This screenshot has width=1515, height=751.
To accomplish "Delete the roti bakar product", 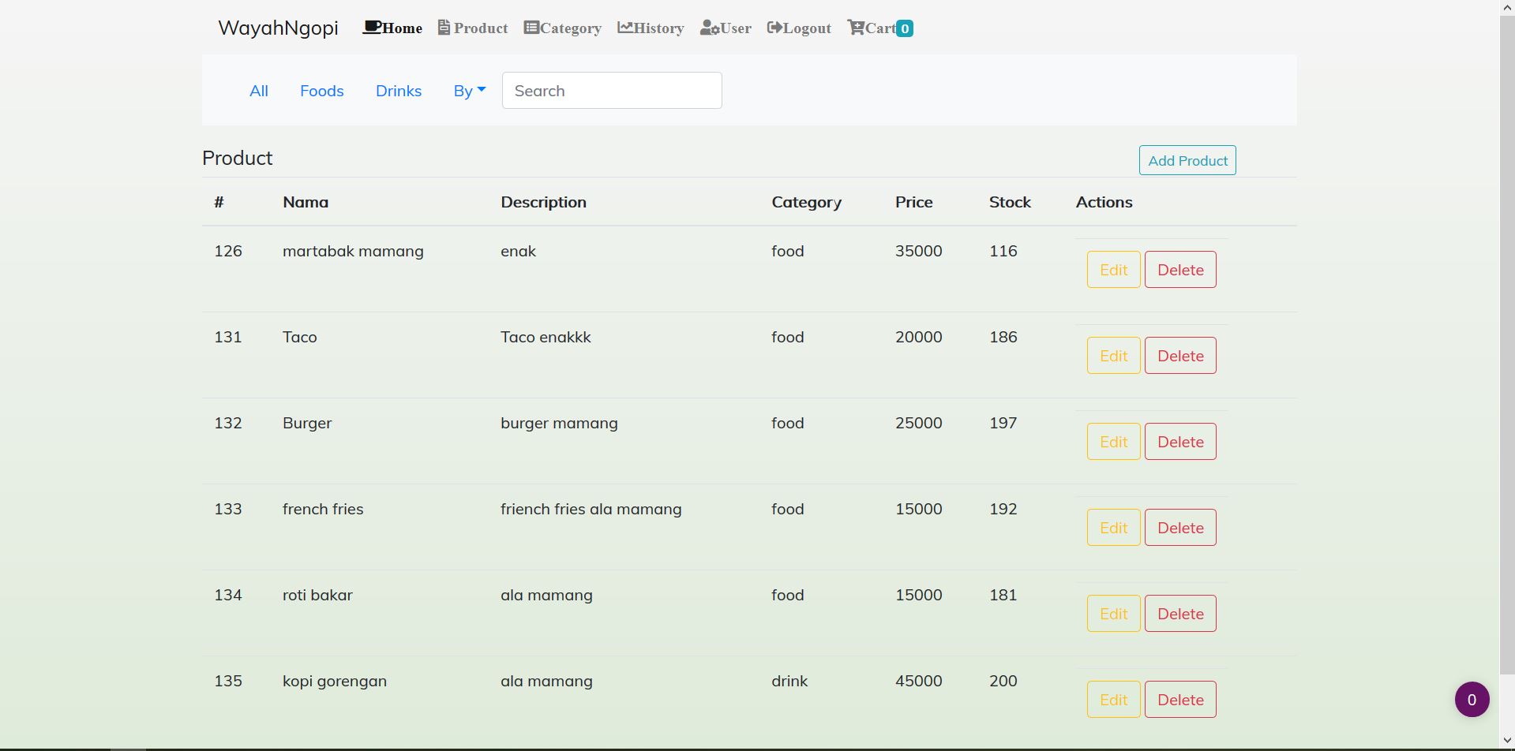I will (x=1180, y=614).
